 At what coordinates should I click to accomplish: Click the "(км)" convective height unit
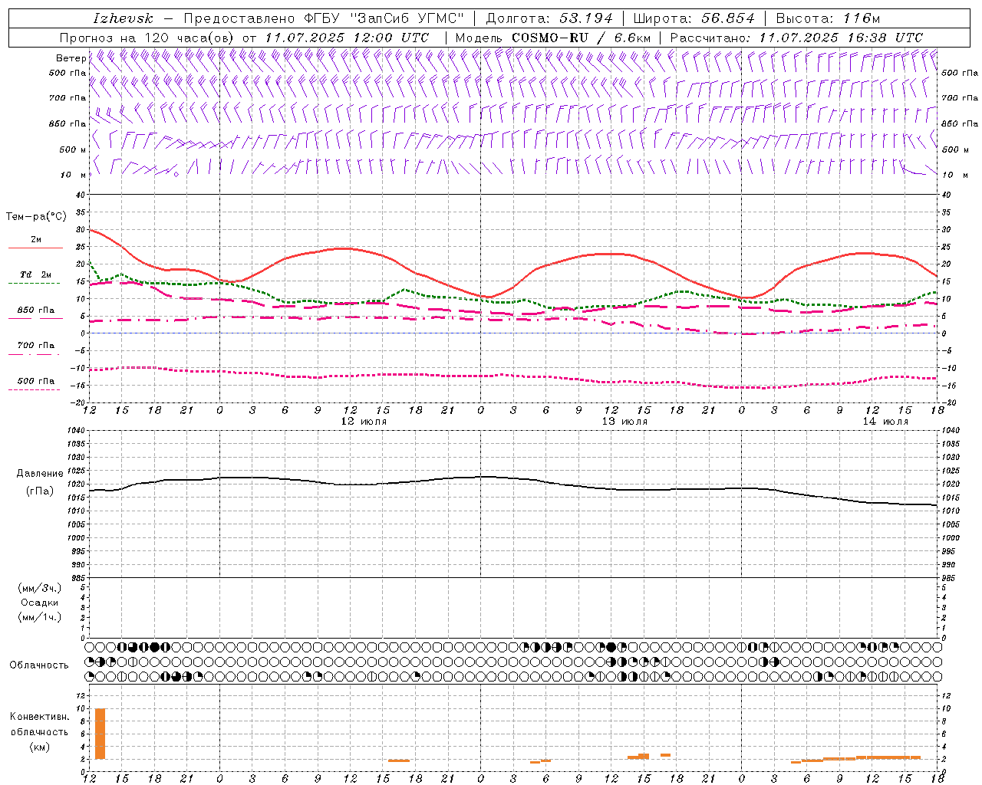[40, 747]
